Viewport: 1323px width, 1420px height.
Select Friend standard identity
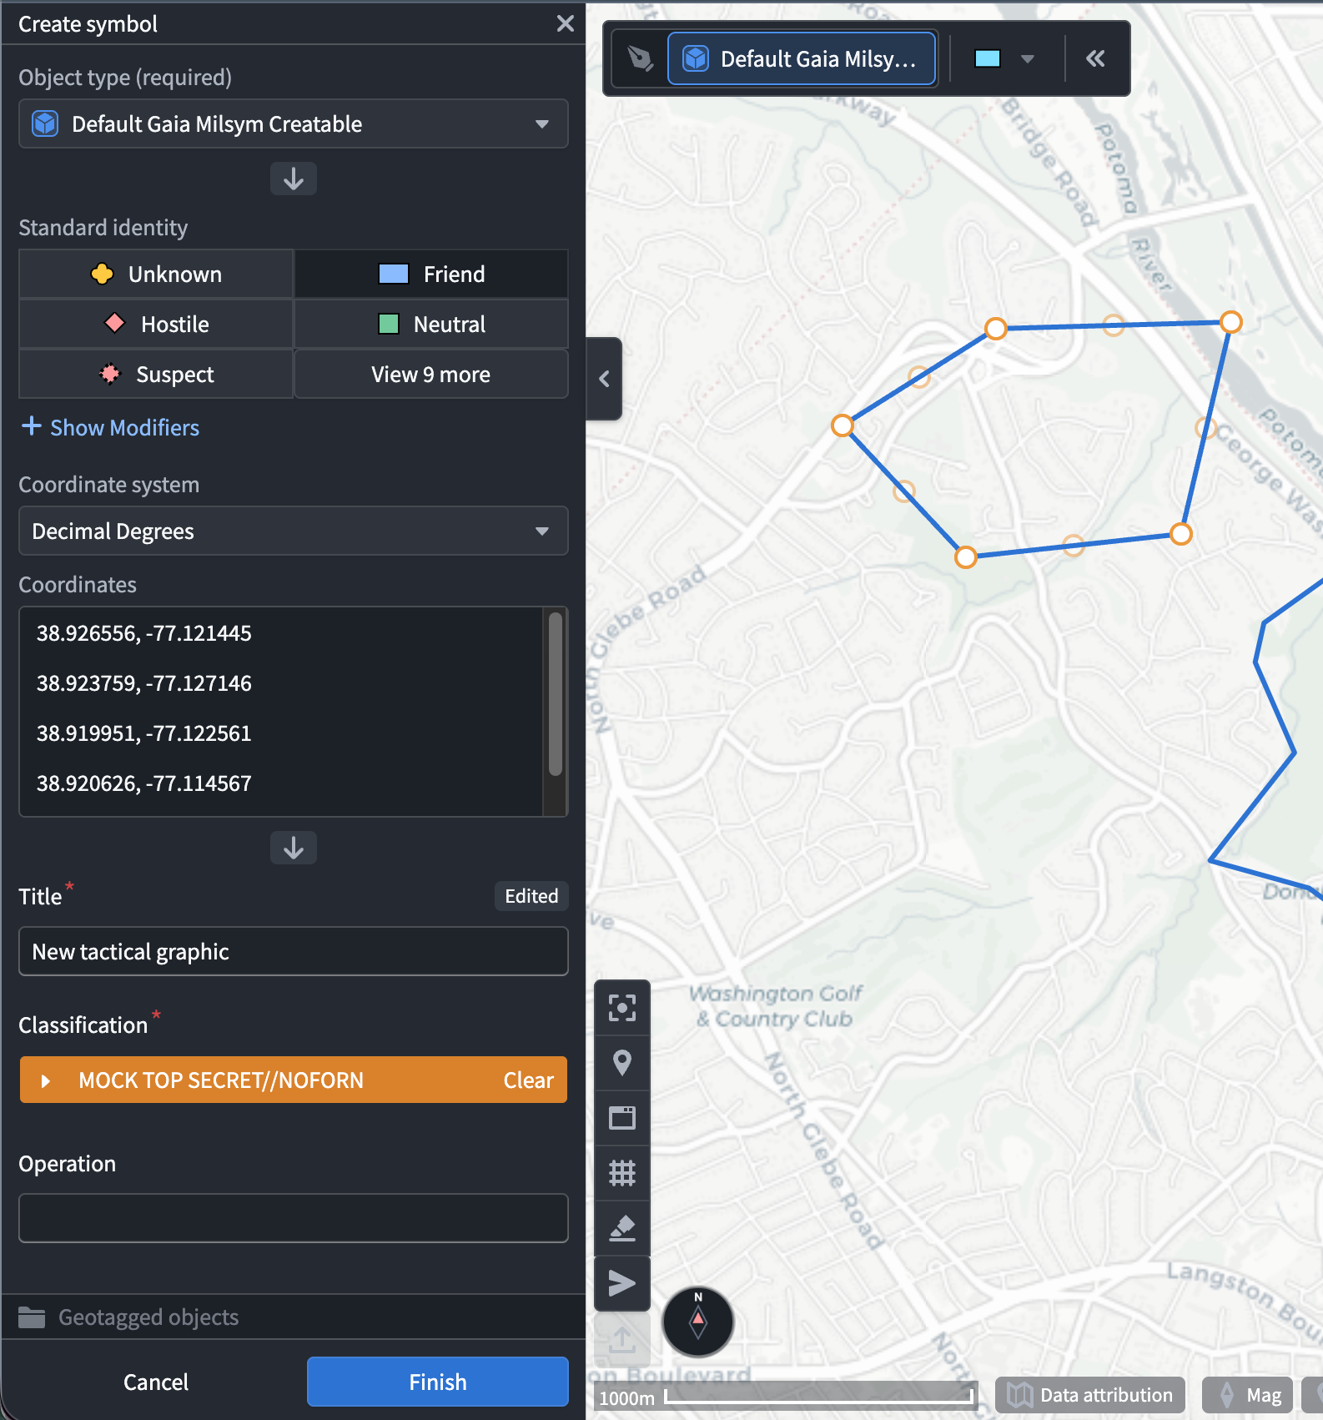[x=431, y=274]
